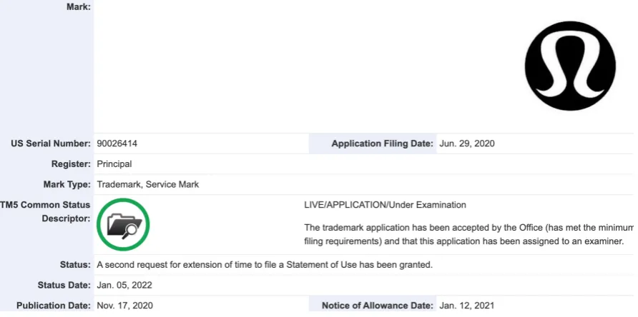Click the Application Filing Date label

tap(382, 144)
